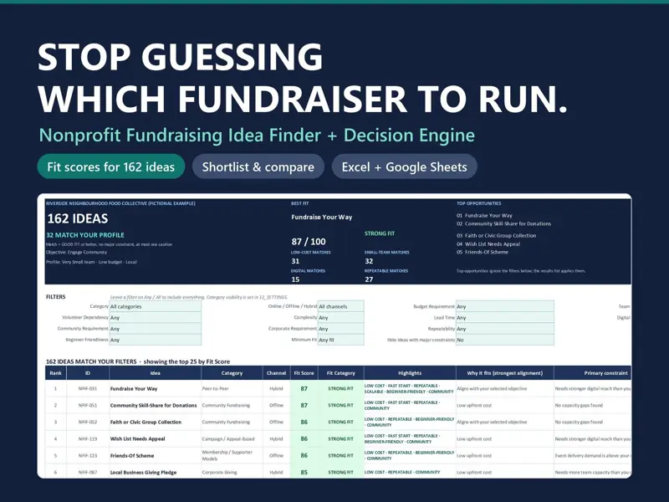Open the Online / Offline / Hybrid channel filter
Image resolution: width=669 pixels, height=502 pixels.
pos(341,306)
